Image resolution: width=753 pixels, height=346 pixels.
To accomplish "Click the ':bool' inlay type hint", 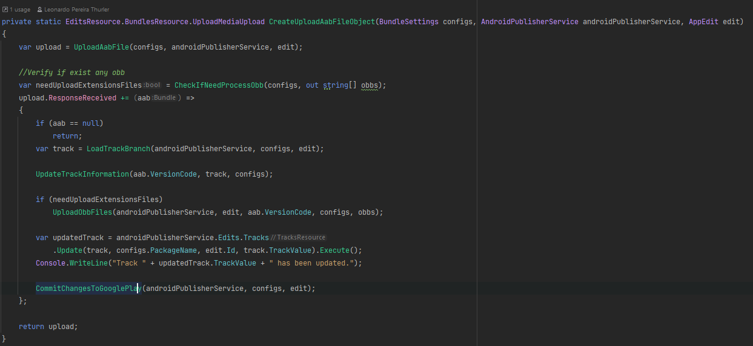I will pyautogui.click(x=152, y=85).
